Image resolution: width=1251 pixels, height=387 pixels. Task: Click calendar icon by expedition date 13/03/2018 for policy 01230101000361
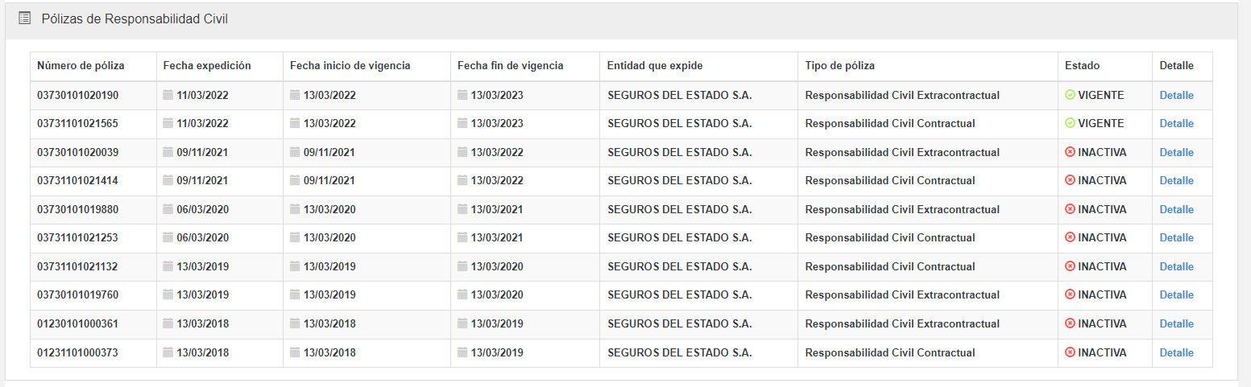tap(168, 323)
